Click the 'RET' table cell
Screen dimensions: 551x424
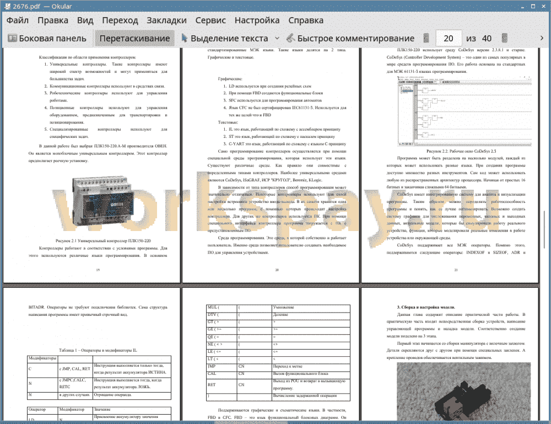point(222,385)
